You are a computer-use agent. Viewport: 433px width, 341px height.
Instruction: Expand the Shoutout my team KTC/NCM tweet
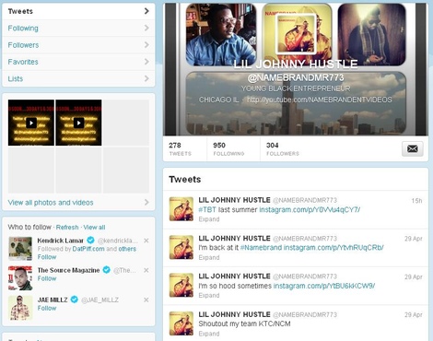209,334
